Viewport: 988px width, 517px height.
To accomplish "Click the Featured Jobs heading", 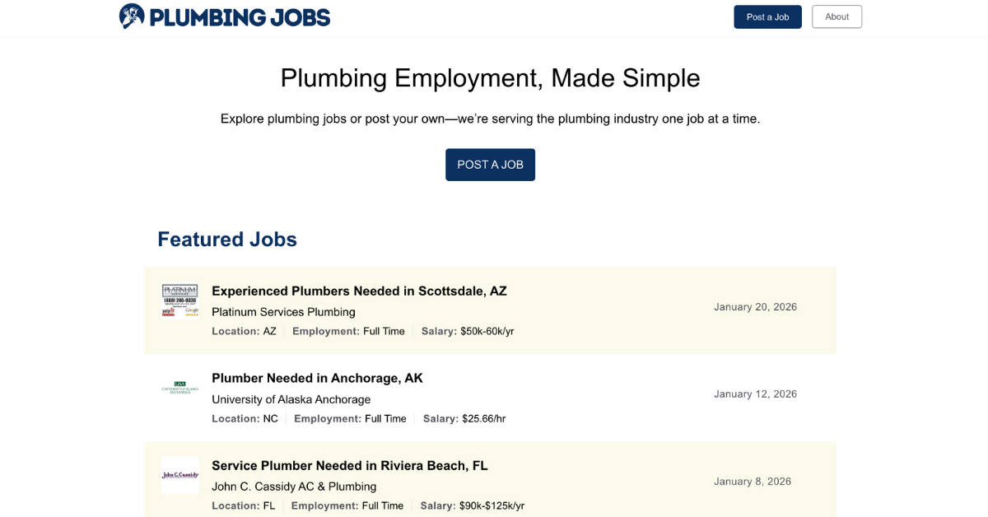I will coord(227,240).
